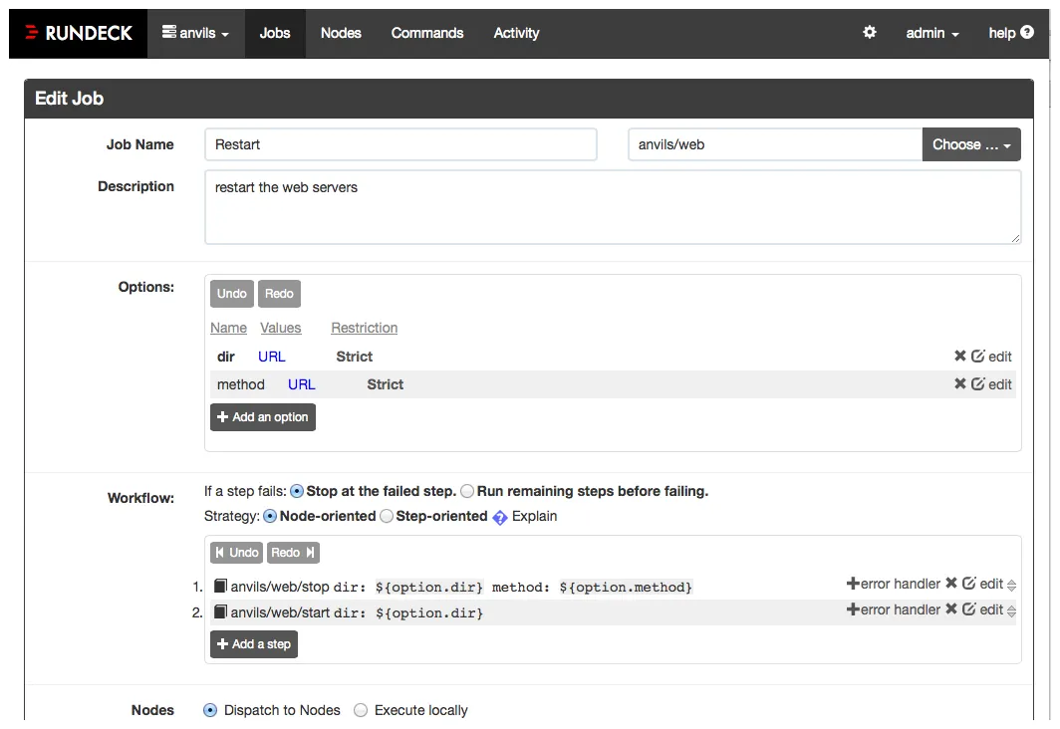The image size is (1060, 729).
Task: Click Add a step button
Action: (254, 644)
